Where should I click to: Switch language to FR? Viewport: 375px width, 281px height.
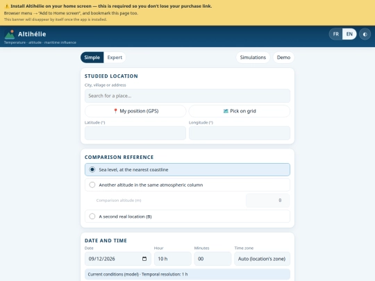(336, 34)
